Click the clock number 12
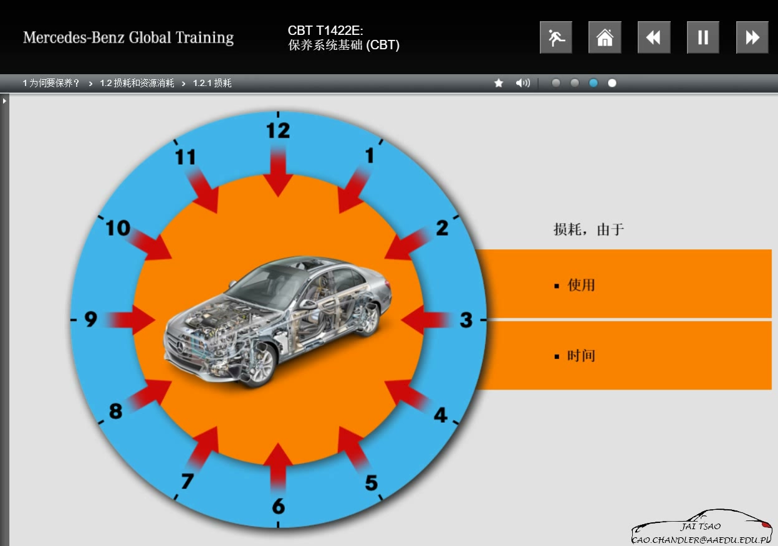 tap(278, 130)
